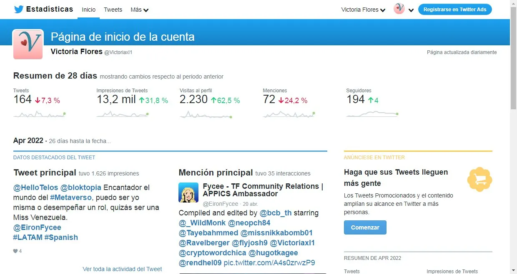Click the @neopch84 mention
Screen dimensions: 517x274
(249, 223)
